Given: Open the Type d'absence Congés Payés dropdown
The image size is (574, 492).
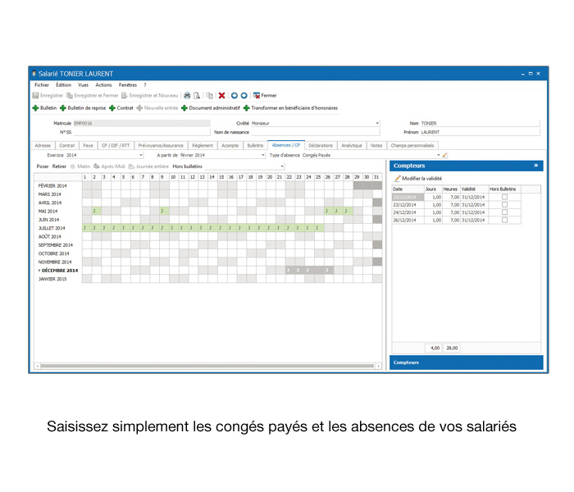Looking at the screenshot, I should (438, 155).
